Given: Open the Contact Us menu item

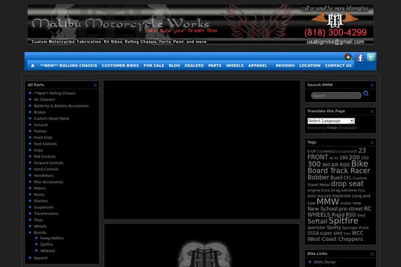Looking at the screenshot, I should (x=338, y=65).
